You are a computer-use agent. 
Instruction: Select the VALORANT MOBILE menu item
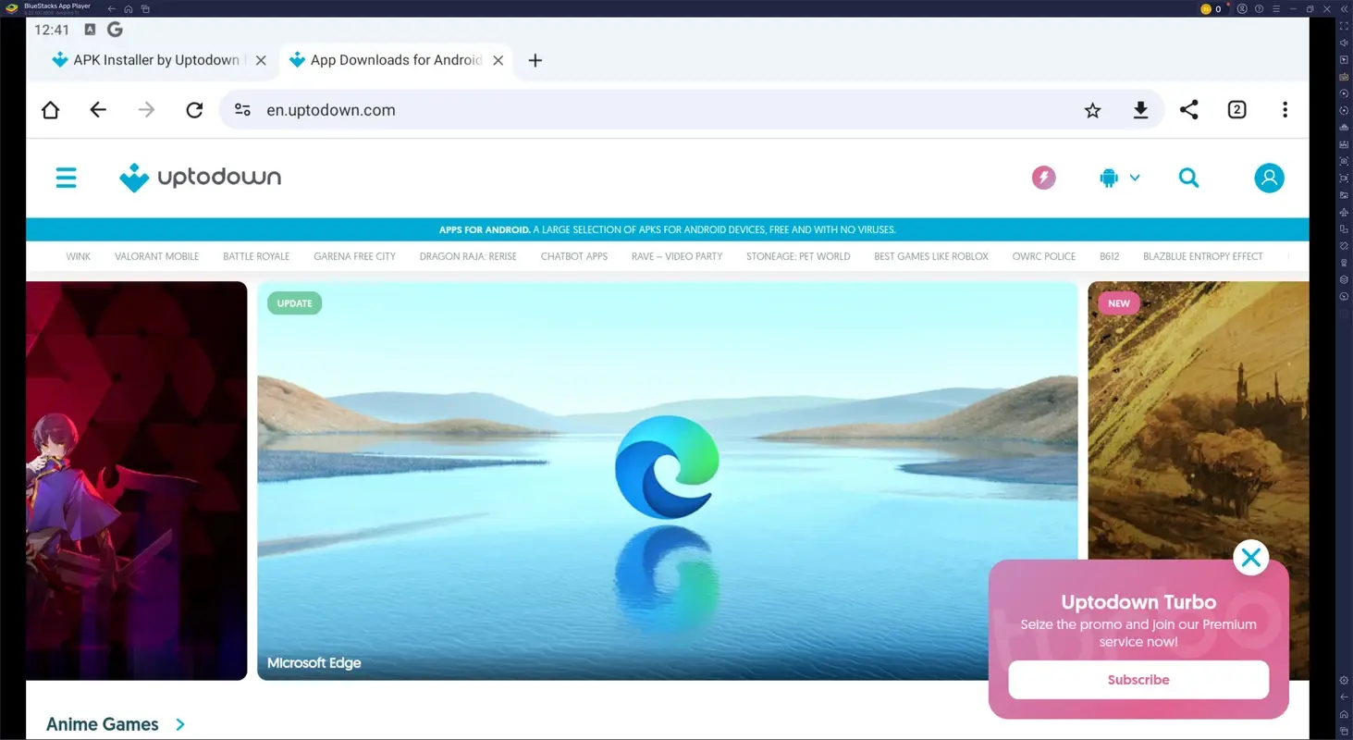coord(156,256)
